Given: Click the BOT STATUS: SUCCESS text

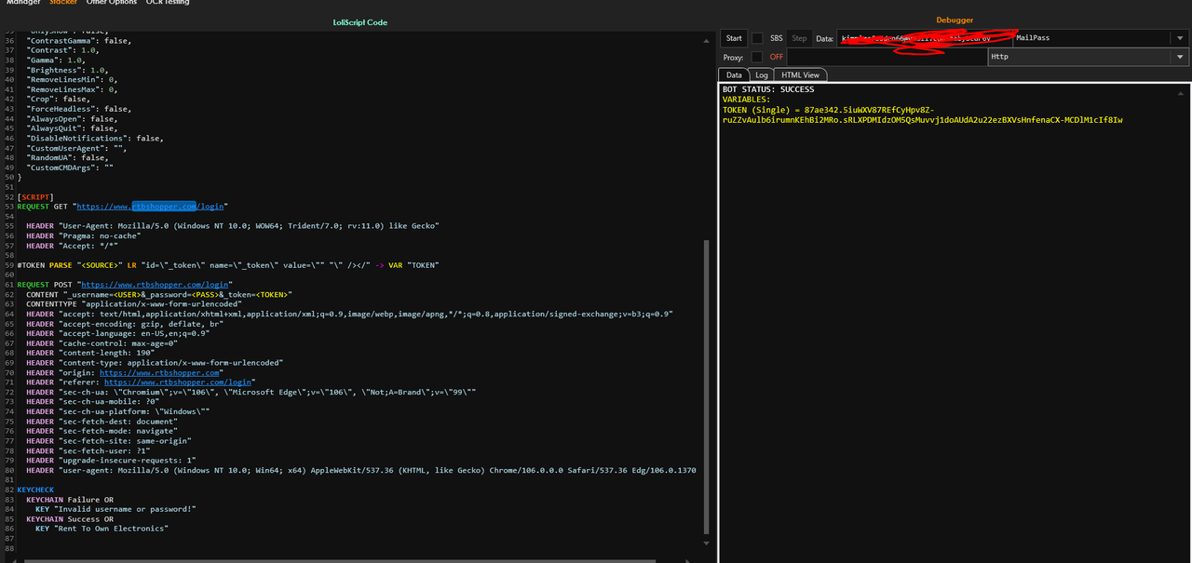Looking at the screenshot, I should click(768, 89).
